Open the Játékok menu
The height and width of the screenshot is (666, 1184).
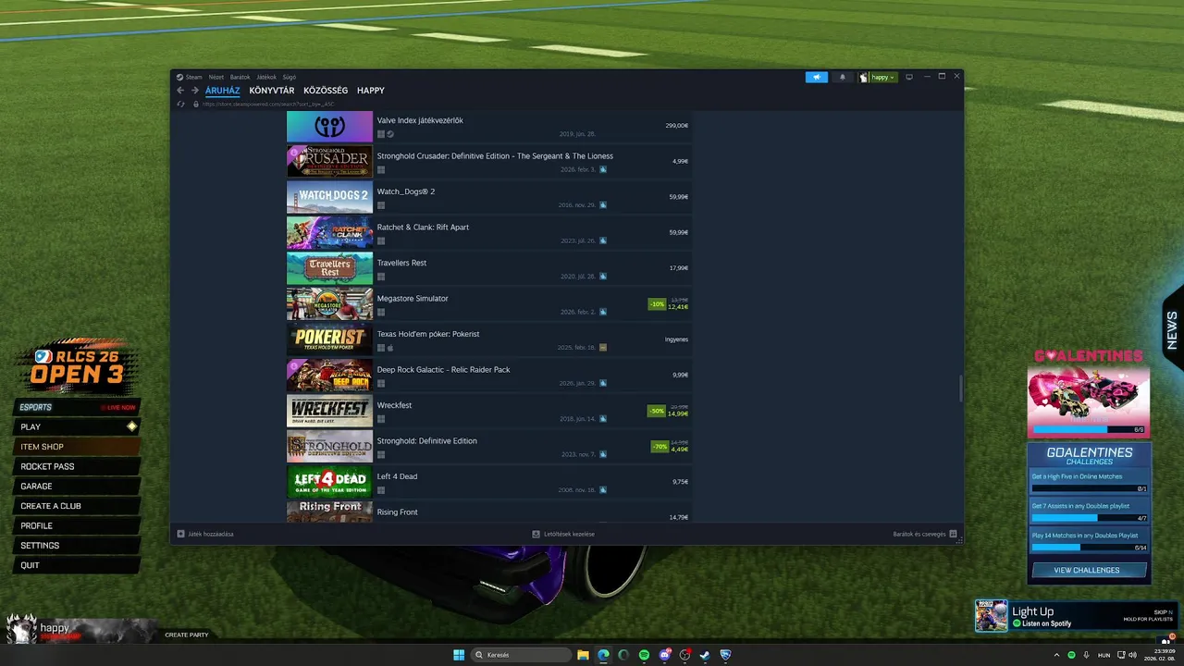[266, 78]
